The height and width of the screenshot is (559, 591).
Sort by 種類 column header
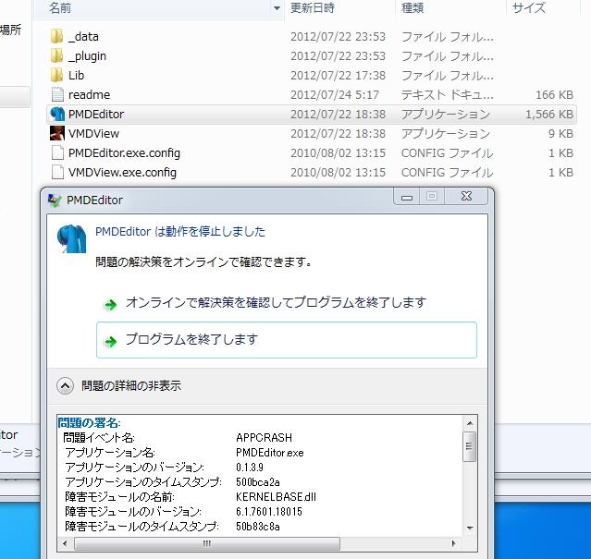coord(412,8)
